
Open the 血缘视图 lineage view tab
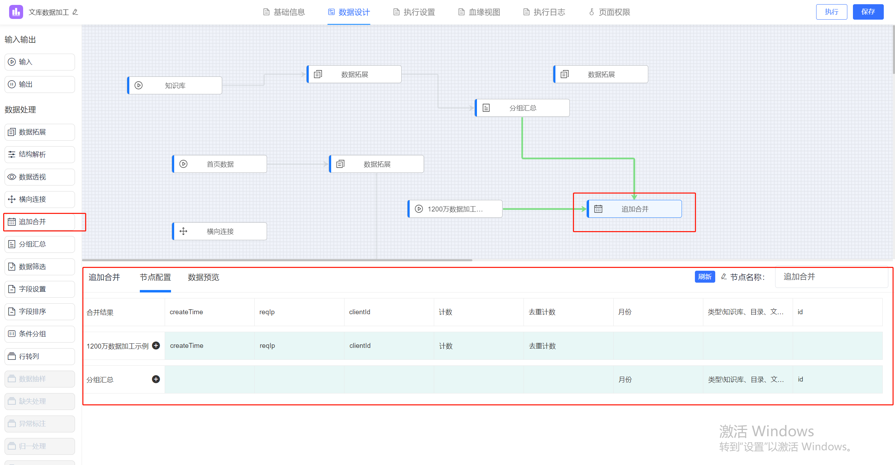pos(478,12)
